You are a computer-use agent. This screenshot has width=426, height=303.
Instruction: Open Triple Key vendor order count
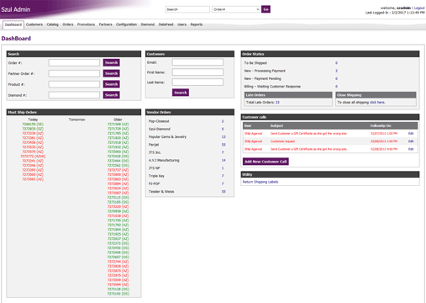pyautogui.click(x=223, y=176)
